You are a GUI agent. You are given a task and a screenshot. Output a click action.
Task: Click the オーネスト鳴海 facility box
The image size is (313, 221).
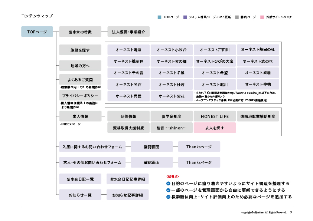tap(128, 50)
